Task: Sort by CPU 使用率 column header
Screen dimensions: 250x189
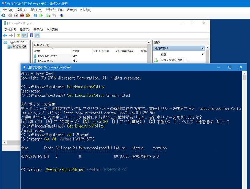Action: pyautogui.click(x=103, y=51)
